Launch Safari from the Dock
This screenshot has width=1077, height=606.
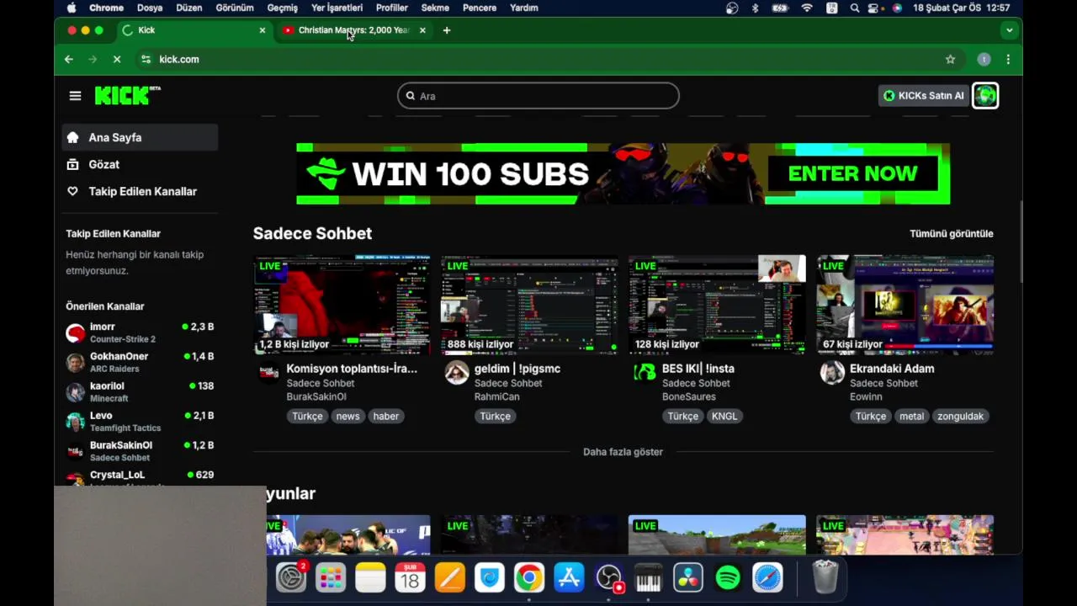[767, 578]
